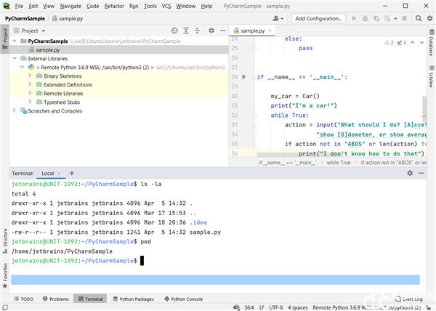This screenshot has width=436, height=311.
Task: Open the VCS menu
Action: (x=166, y=6)
